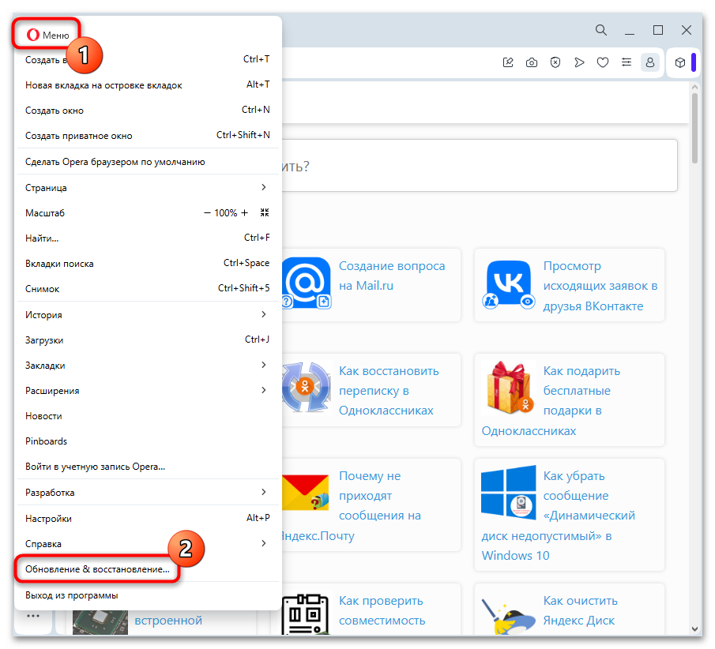This screenshot has height=649, width=715.
Task: Open the search tabs magnifier icon
Action: 601,30
